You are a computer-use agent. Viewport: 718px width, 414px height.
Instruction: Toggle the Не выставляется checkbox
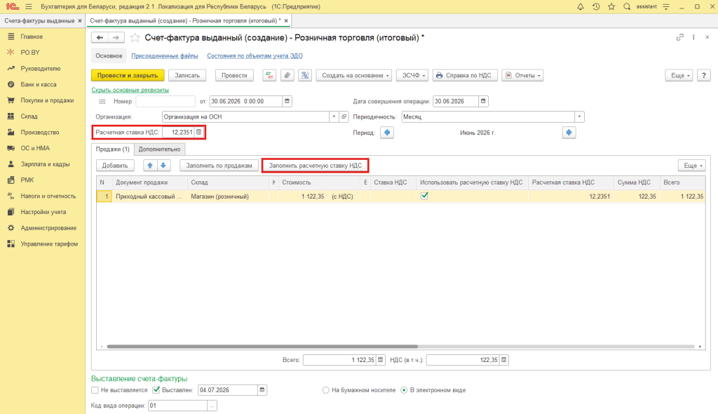click(95, 390)
